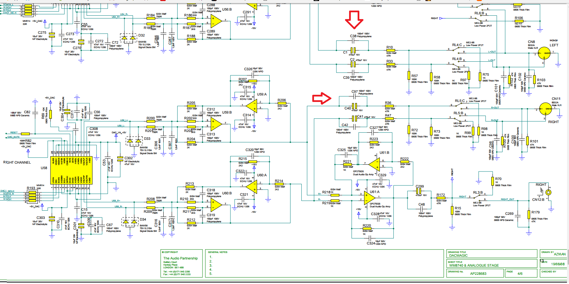Select drawing number AP228683
The image size is (569, 284).
(x=478, y=273)
